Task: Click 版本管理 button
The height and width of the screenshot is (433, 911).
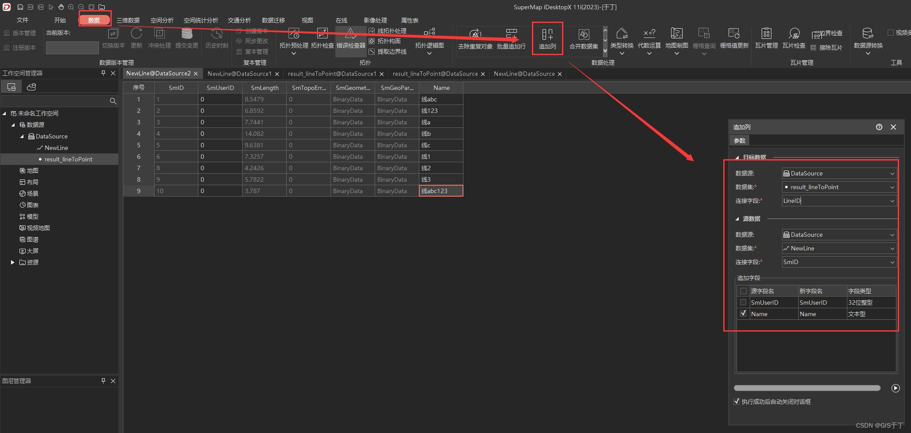Action: pyautogui.click(x=20, y=33)
